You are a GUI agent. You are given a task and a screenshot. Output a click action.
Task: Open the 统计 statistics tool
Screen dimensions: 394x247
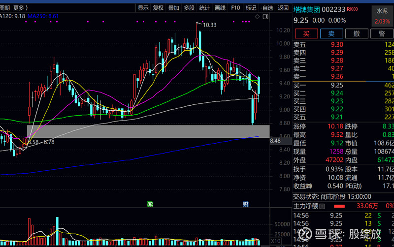click(x=204, y=8)
